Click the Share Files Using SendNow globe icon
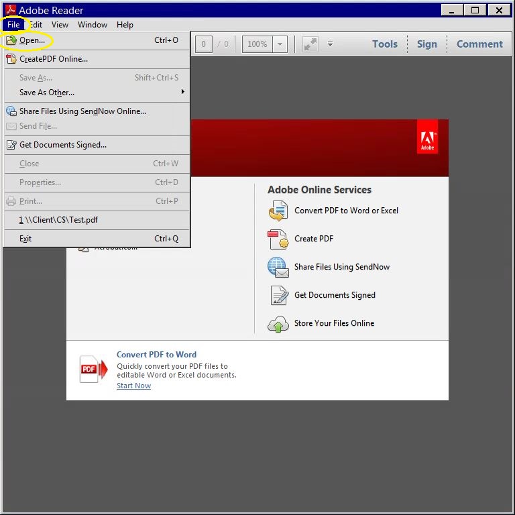 tap(278, 267)
